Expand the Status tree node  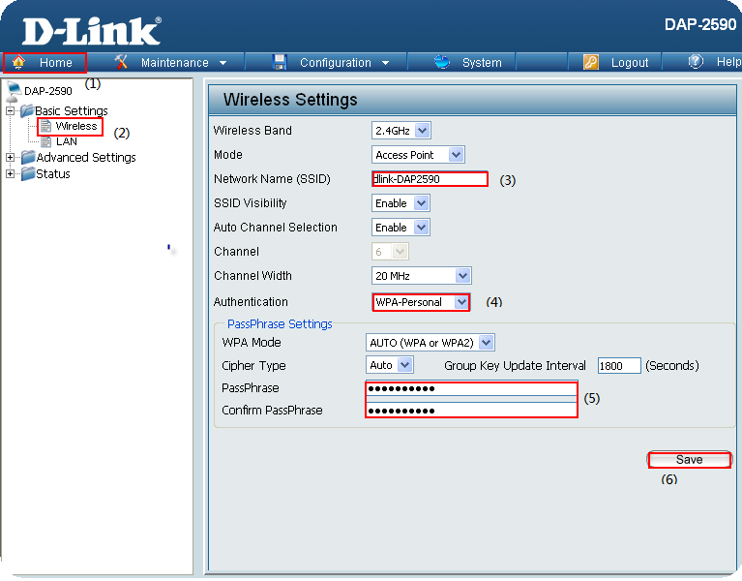tap(10, 173)
